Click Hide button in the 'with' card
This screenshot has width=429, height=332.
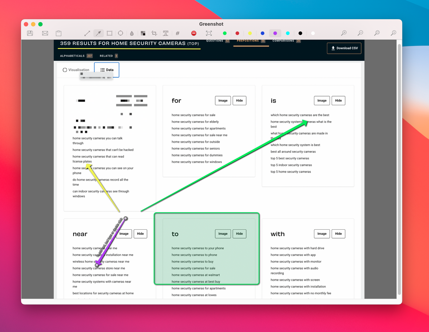click(x=339, y=234)
